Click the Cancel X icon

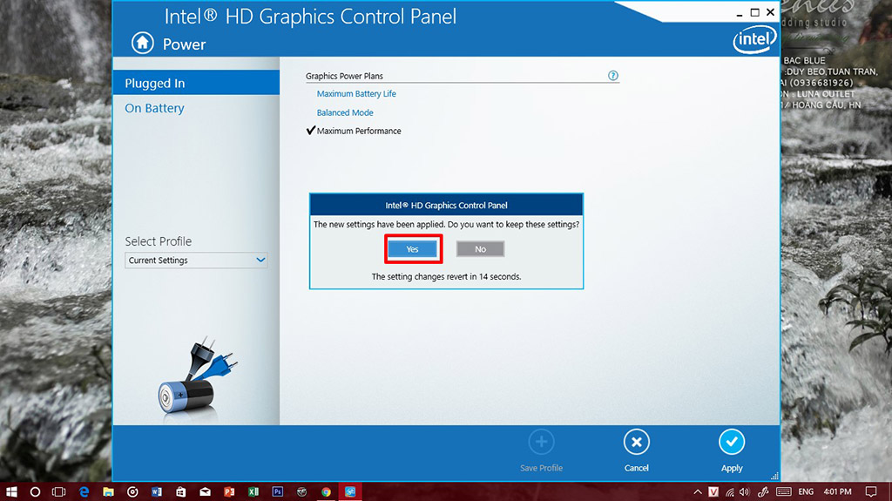pyautogui.click(x=637, y=443)
